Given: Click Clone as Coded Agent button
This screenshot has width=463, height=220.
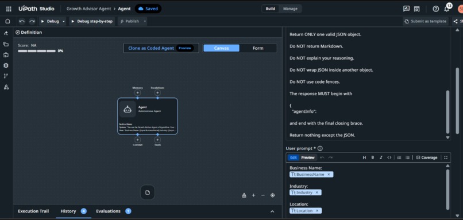Looking at the screenshot, I should pos(161,48).
